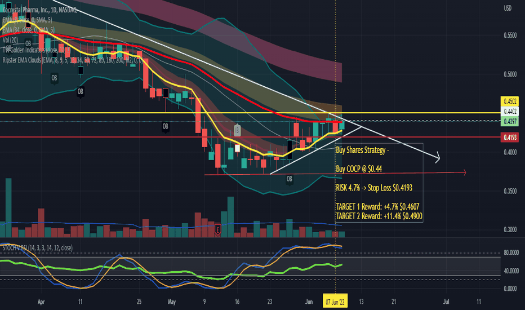Select 'RISK 4.7% -> Stop Loss $0.4193' text
This screenshot has height=310, width=525.
pyautogui.click(x=374, y=188)
